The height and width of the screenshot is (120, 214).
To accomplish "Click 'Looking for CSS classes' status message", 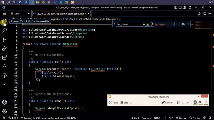I will pyautogui.click(x=48, y=118).
